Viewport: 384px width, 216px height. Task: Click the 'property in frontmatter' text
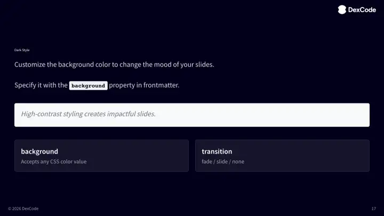point(144,85)
